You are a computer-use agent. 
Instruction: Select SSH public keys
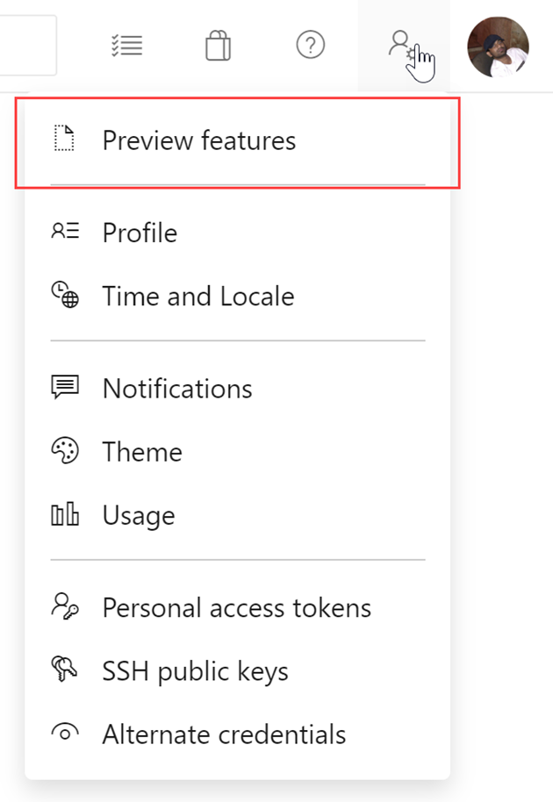coord(195,671)
